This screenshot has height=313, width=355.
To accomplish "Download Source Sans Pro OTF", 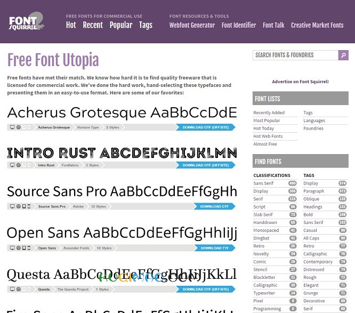I will pos(214,206).
